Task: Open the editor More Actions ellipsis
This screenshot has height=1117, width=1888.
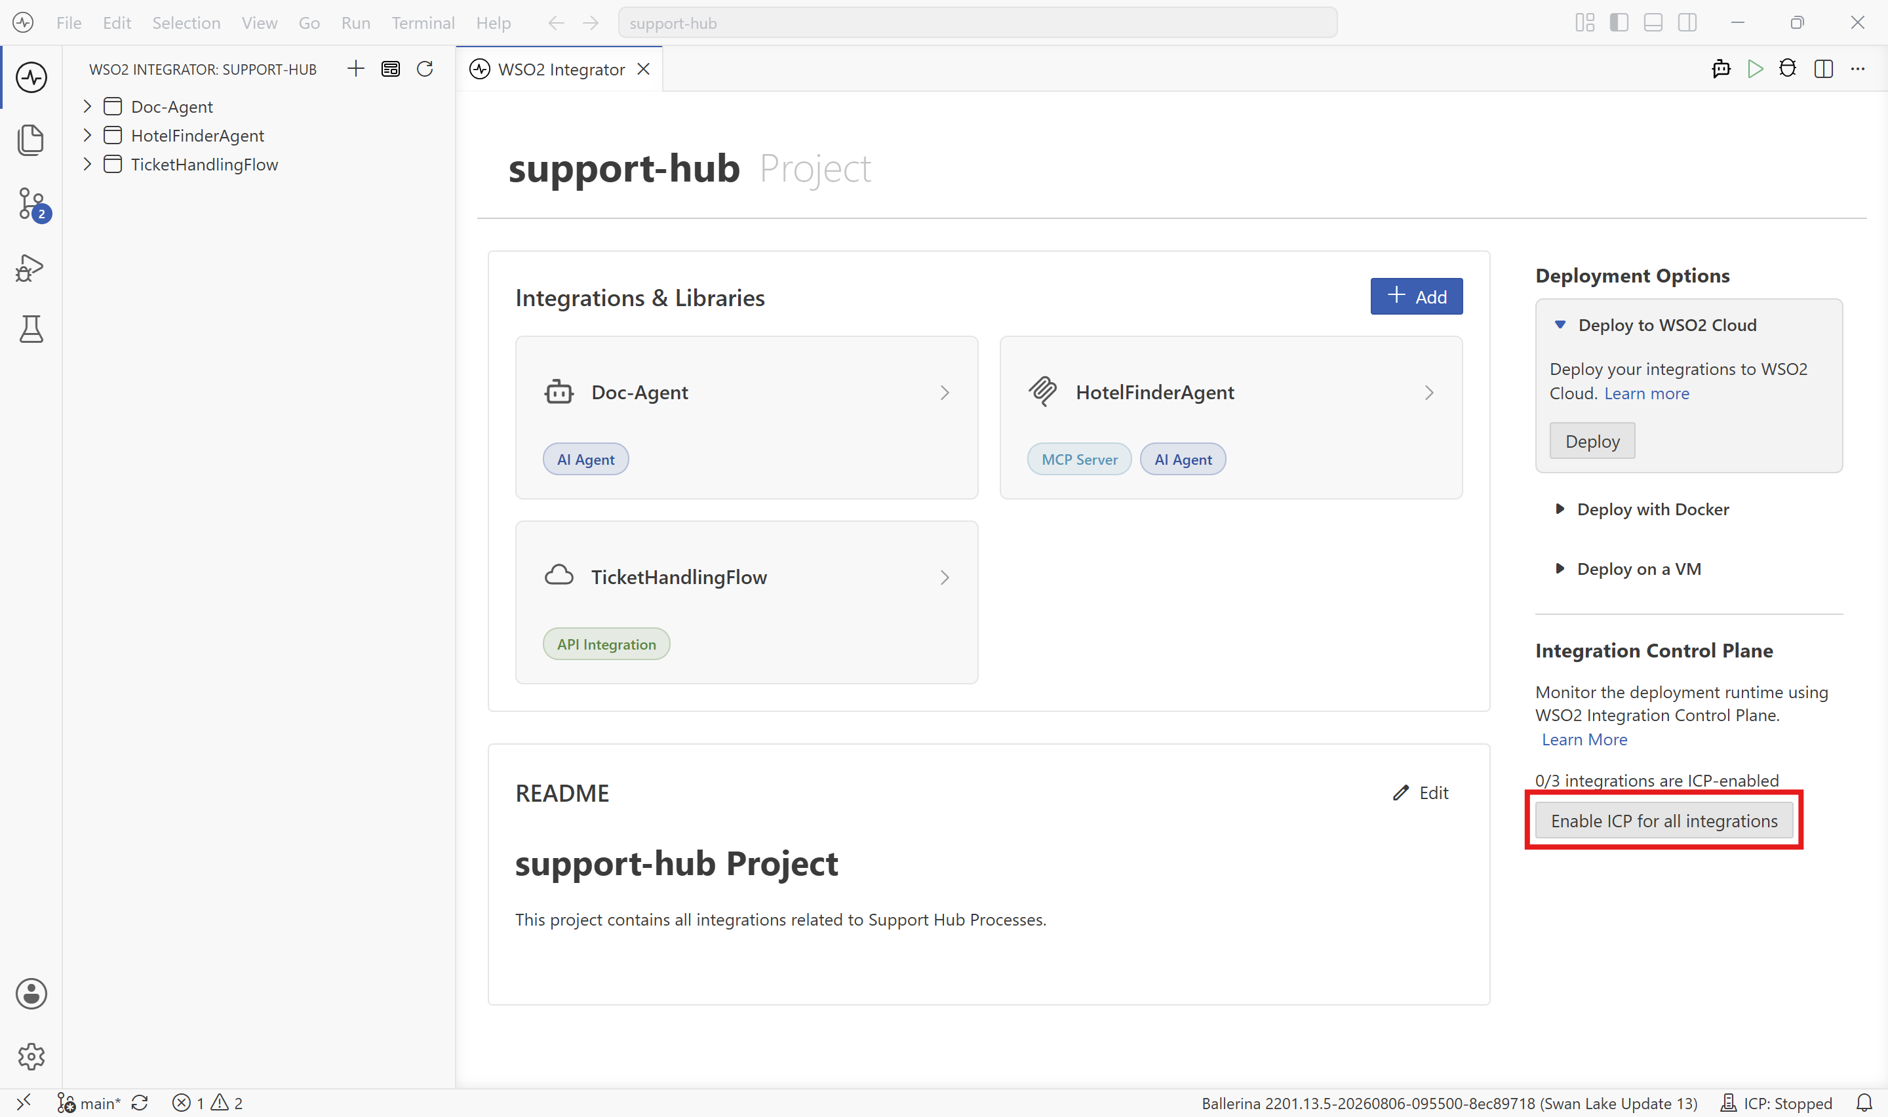Action: tap(1858, 69)
